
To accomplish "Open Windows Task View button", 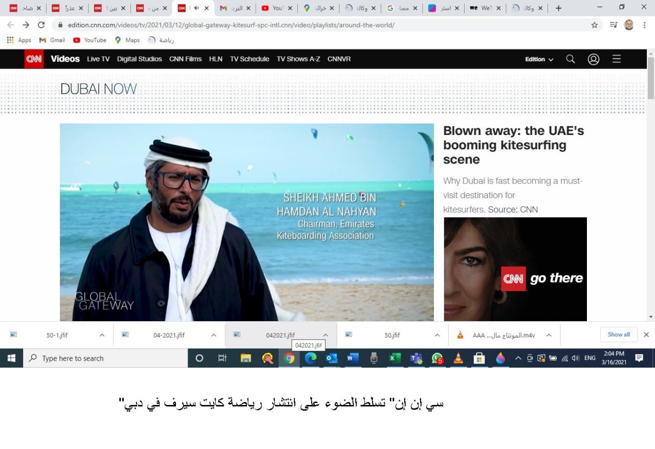I will (x=222, y=358).
